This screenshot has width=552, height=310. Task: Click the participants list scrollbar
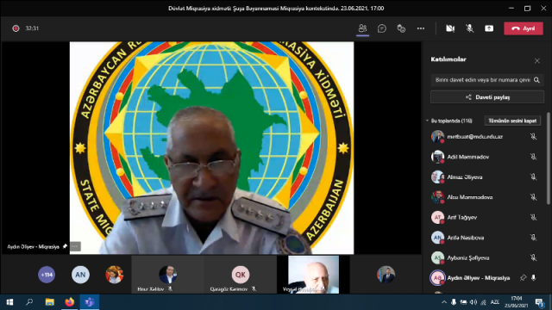pyautogui.click(x=549, y=158)
